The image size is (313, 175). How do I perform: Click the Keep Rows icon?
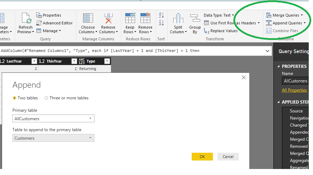(130, 18)
